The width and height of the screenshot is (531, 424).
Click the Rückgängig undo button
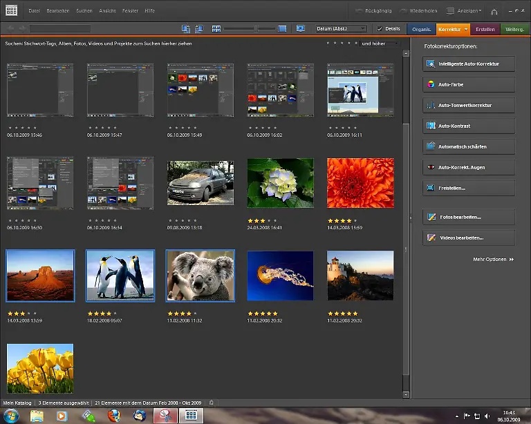[375, 11]
